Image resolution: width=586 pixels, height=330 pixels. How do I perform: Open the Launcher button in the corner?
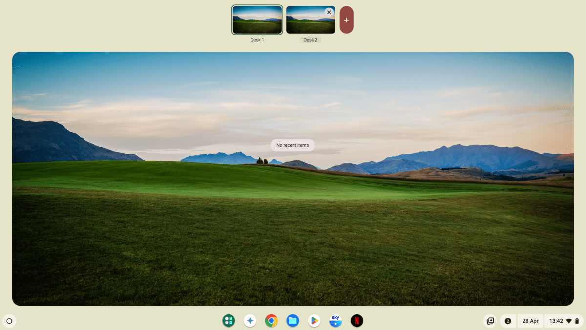coord(9,321)
